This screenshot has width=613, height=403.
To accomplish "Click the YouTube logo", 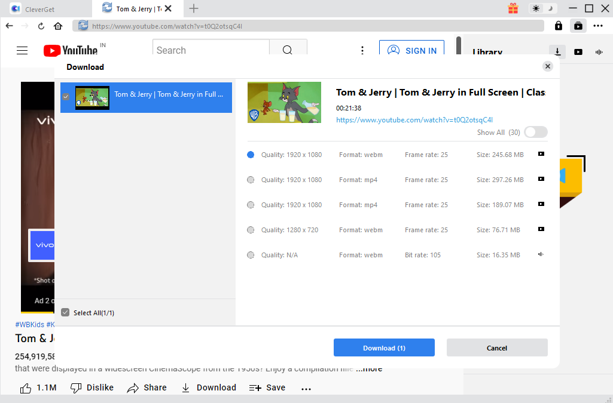I will click(71, 50).
